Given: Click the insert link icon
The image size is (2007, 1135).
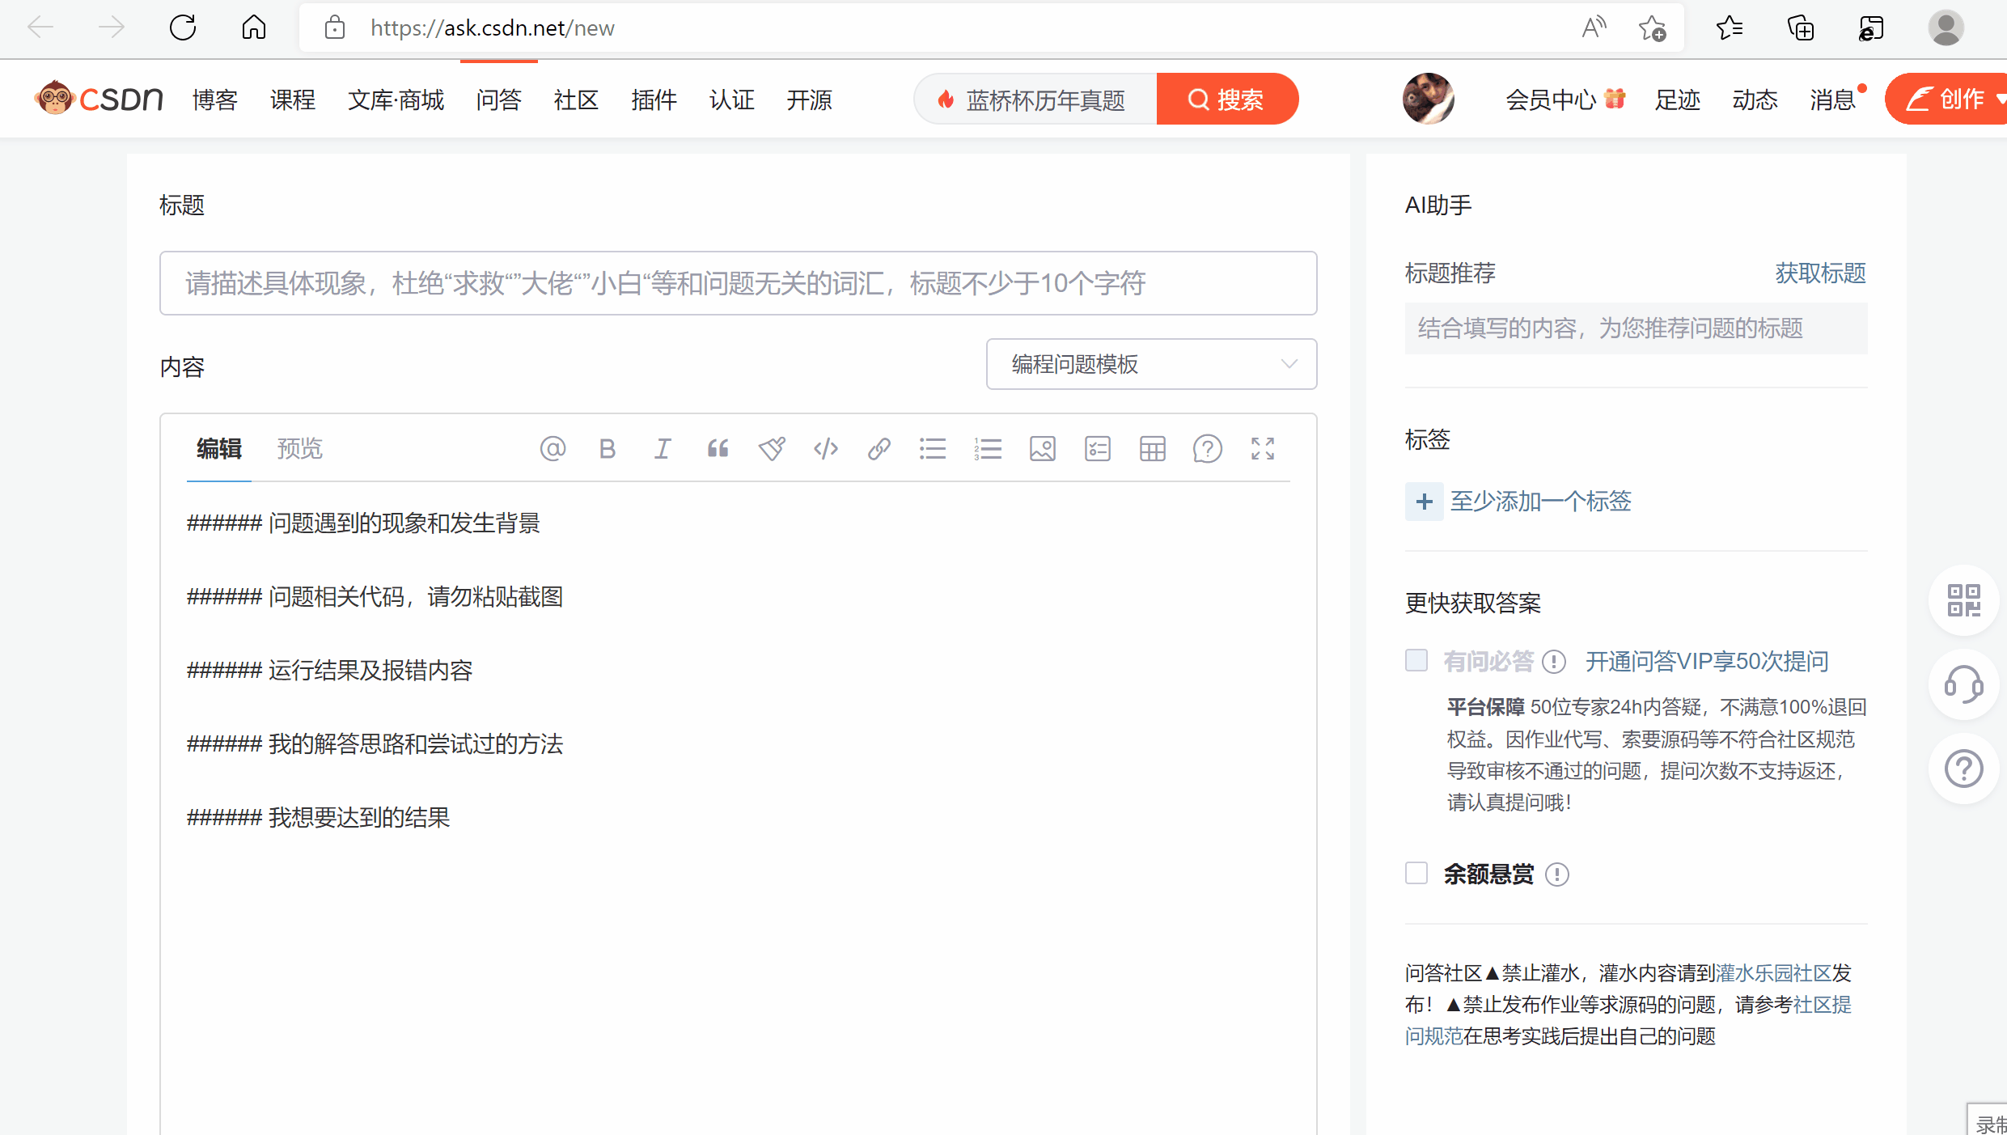Looking at the screenshot, I should click(x=879, y=449).
